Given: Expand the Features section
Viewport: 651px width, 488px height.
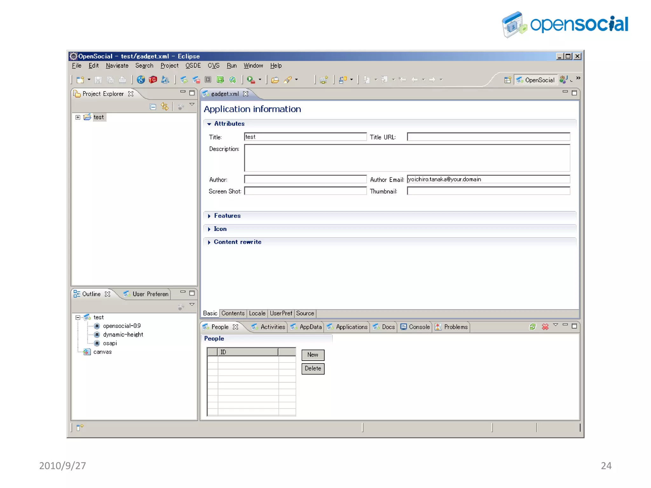Looking at the screenshot, I should pos(209,216).
